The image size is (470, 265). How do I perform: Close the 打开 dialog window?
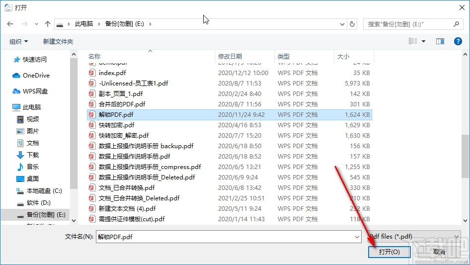pyautogui.click(x=462, y=7)
